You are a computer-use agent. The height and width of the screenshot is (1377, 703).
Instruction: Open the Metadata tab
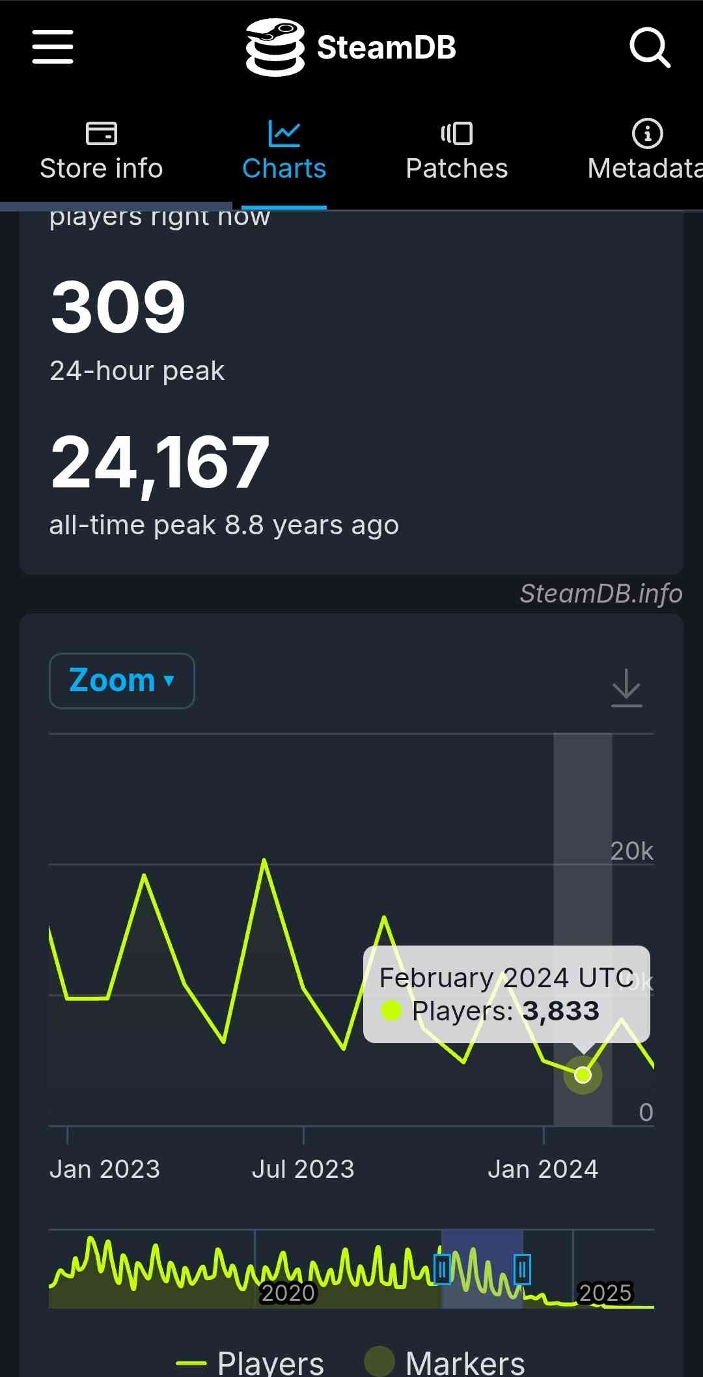[x=644, y=168]
